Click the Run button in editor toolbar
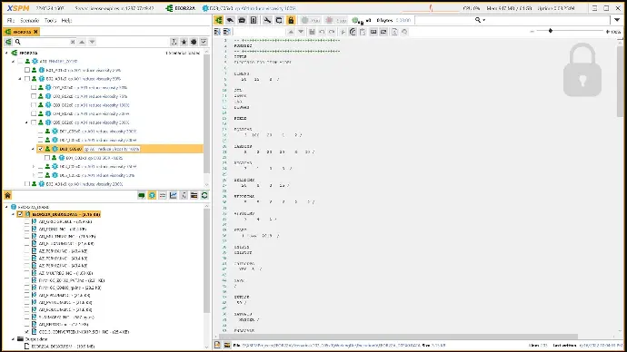The width and height of the screenshot is (627, 352). pyautogui.click(x=311, y=20)
